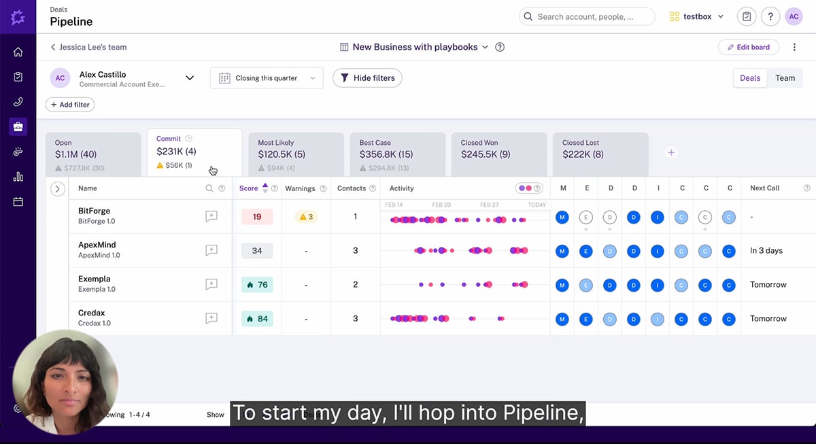Toggle Hide filters
The width and height of the screenshot is (816, 444).
point(367,78)
